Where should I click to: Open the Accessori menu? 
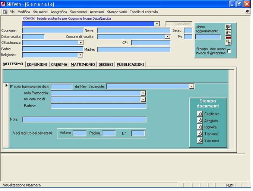pos(97,12)
